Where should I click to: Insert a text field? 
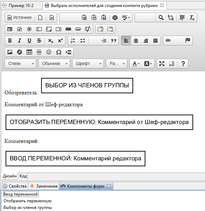coord(39,29)
